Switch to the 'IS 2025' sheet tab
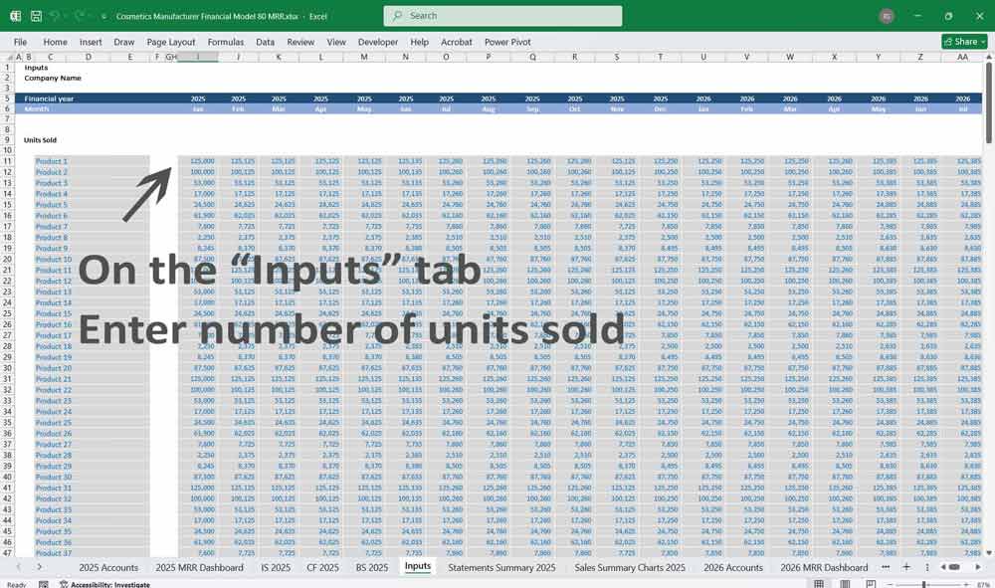The image size is (995, 588). coord(276,568)
